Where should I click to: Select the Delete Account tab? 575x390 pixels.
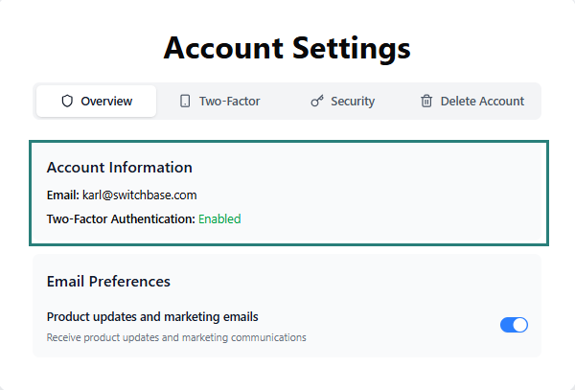coord(472,102)
